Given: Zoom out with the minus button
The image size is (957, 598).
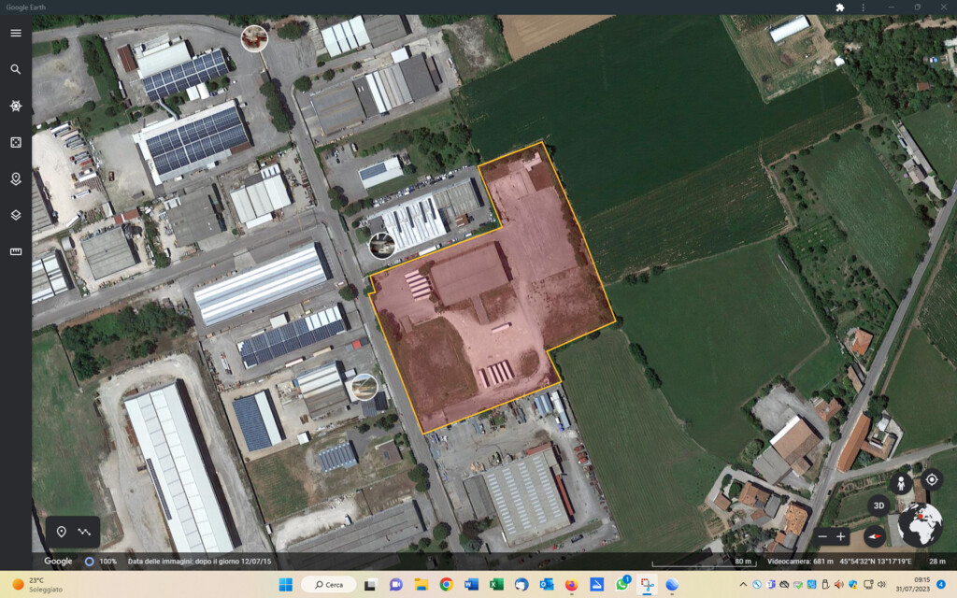Looking at the screenshot, I should [x=822, y=536].
